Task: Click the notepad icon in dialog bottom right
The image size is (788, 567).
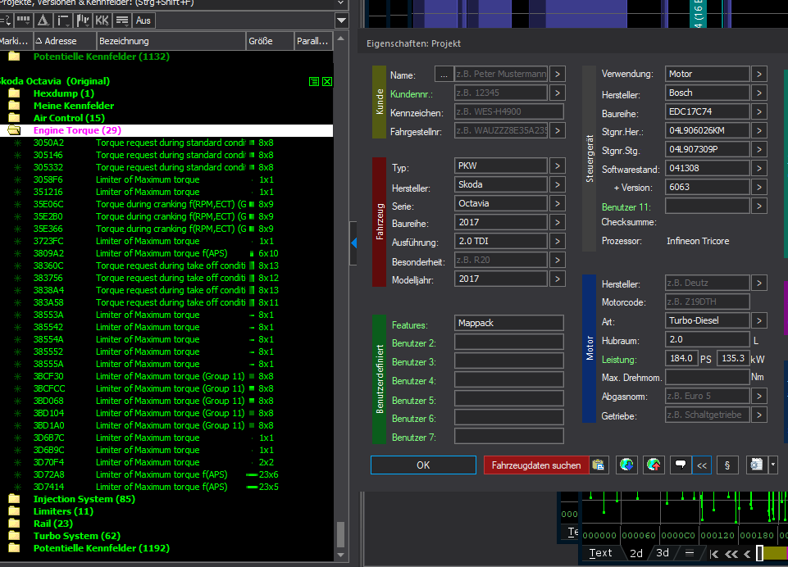Action: [756, 465]
